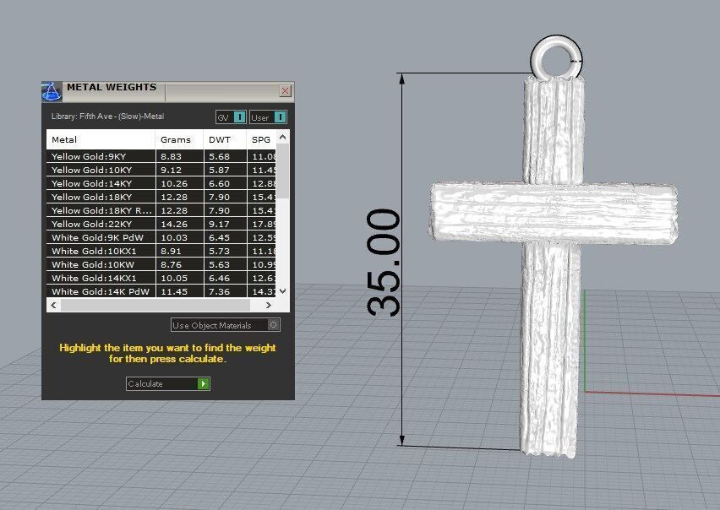The width and height of the screenshot is (720, 510).
Task: Click the 14.26 grams value
Action: pyautogui.click(x=174, y=224)
